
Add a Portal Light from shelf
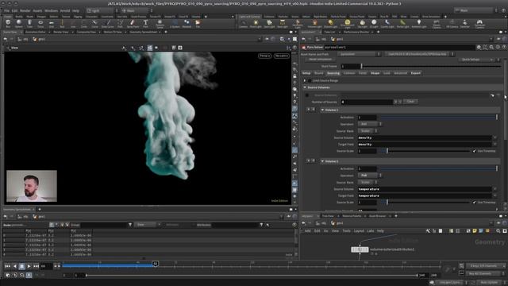click(x=402, y=23)
